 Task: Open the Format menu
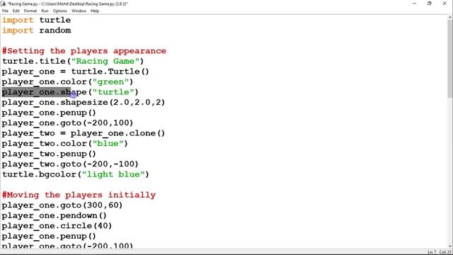[30, 11]
